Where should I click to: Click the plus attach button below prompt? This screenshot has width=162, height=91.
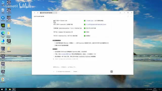(54, 72)
